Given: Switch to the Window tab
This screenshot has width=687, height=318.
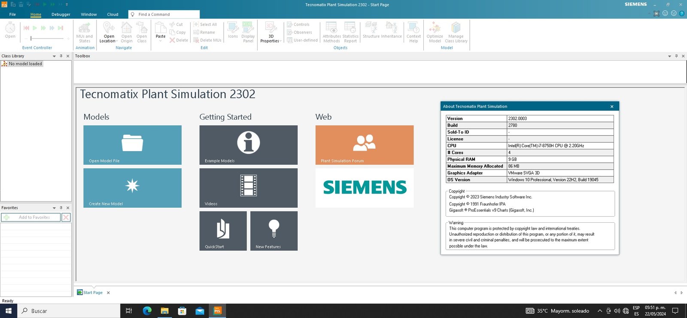Looking at the screenshot, I should point(89,14).
